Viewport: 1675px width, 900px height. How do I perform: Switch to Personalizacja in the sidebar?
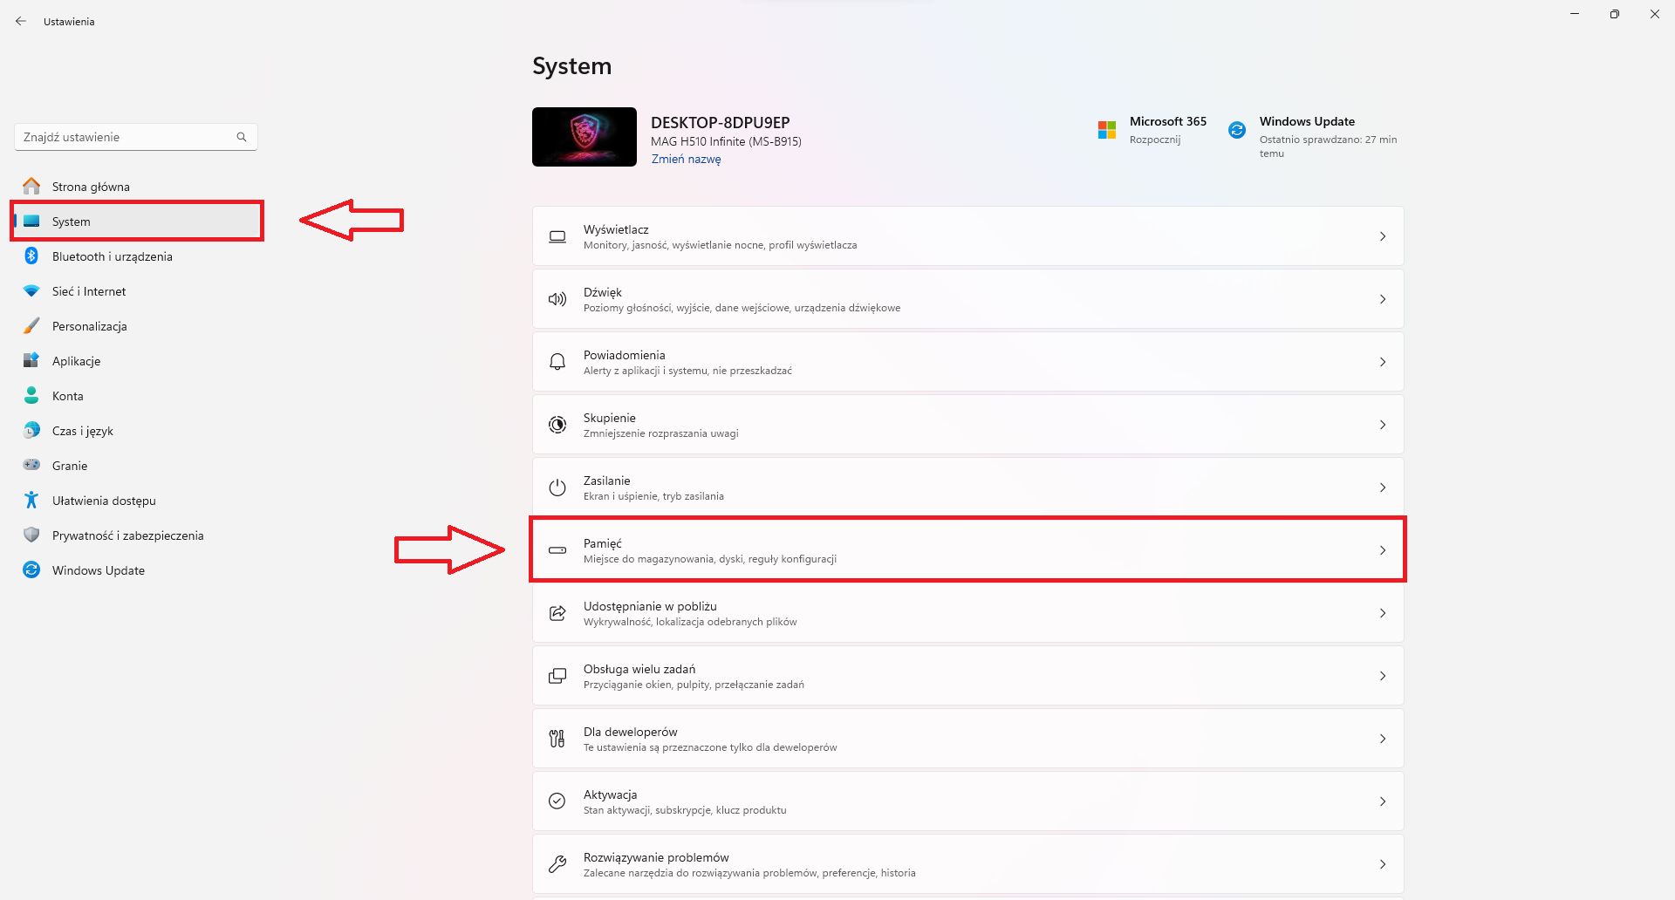90,326
